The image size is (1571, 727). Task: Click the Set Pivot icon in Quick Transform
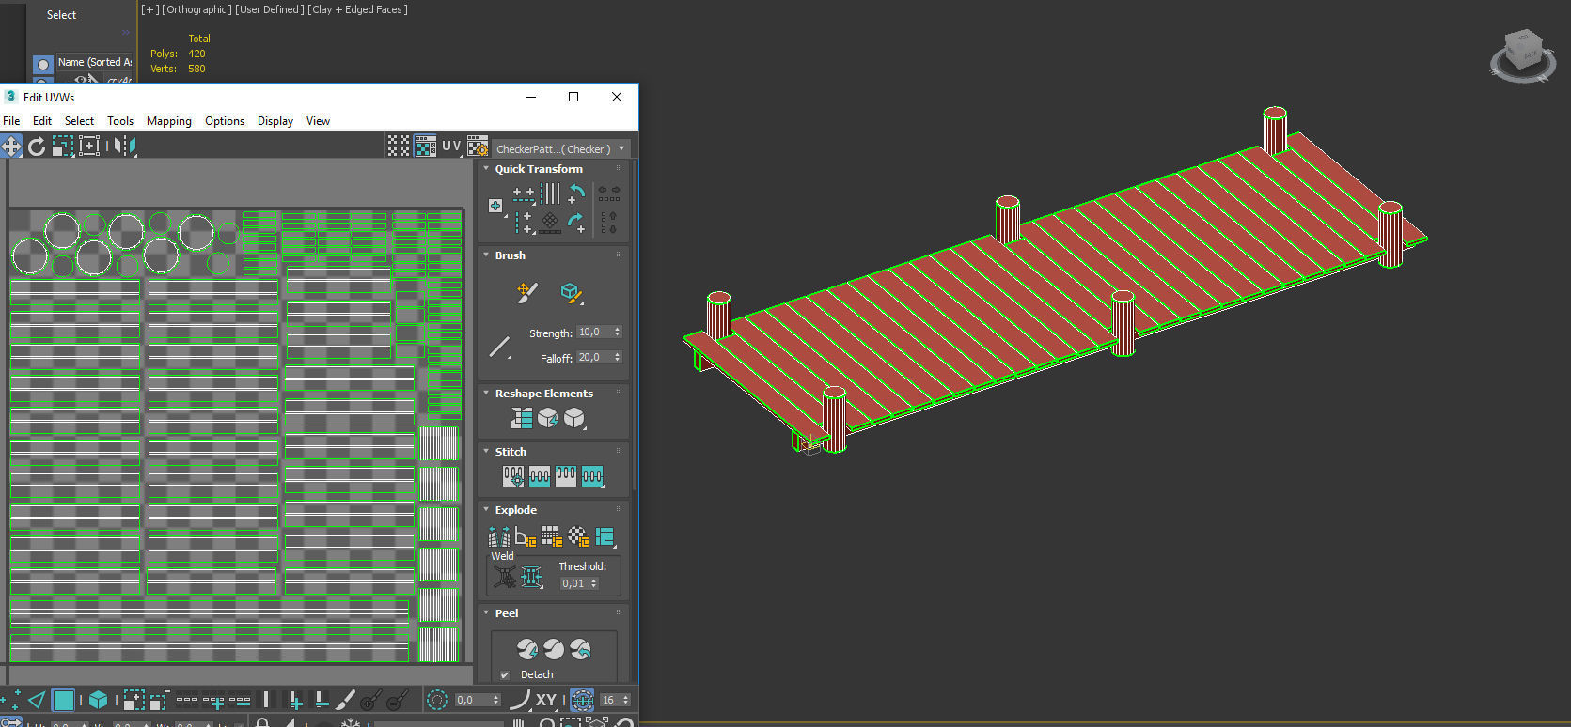[495, 206]
